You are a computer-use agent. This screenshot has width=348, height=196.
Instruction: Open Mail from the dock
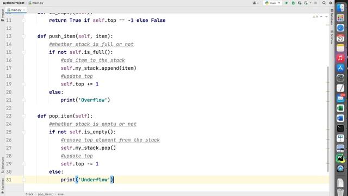tap(340, 98)
